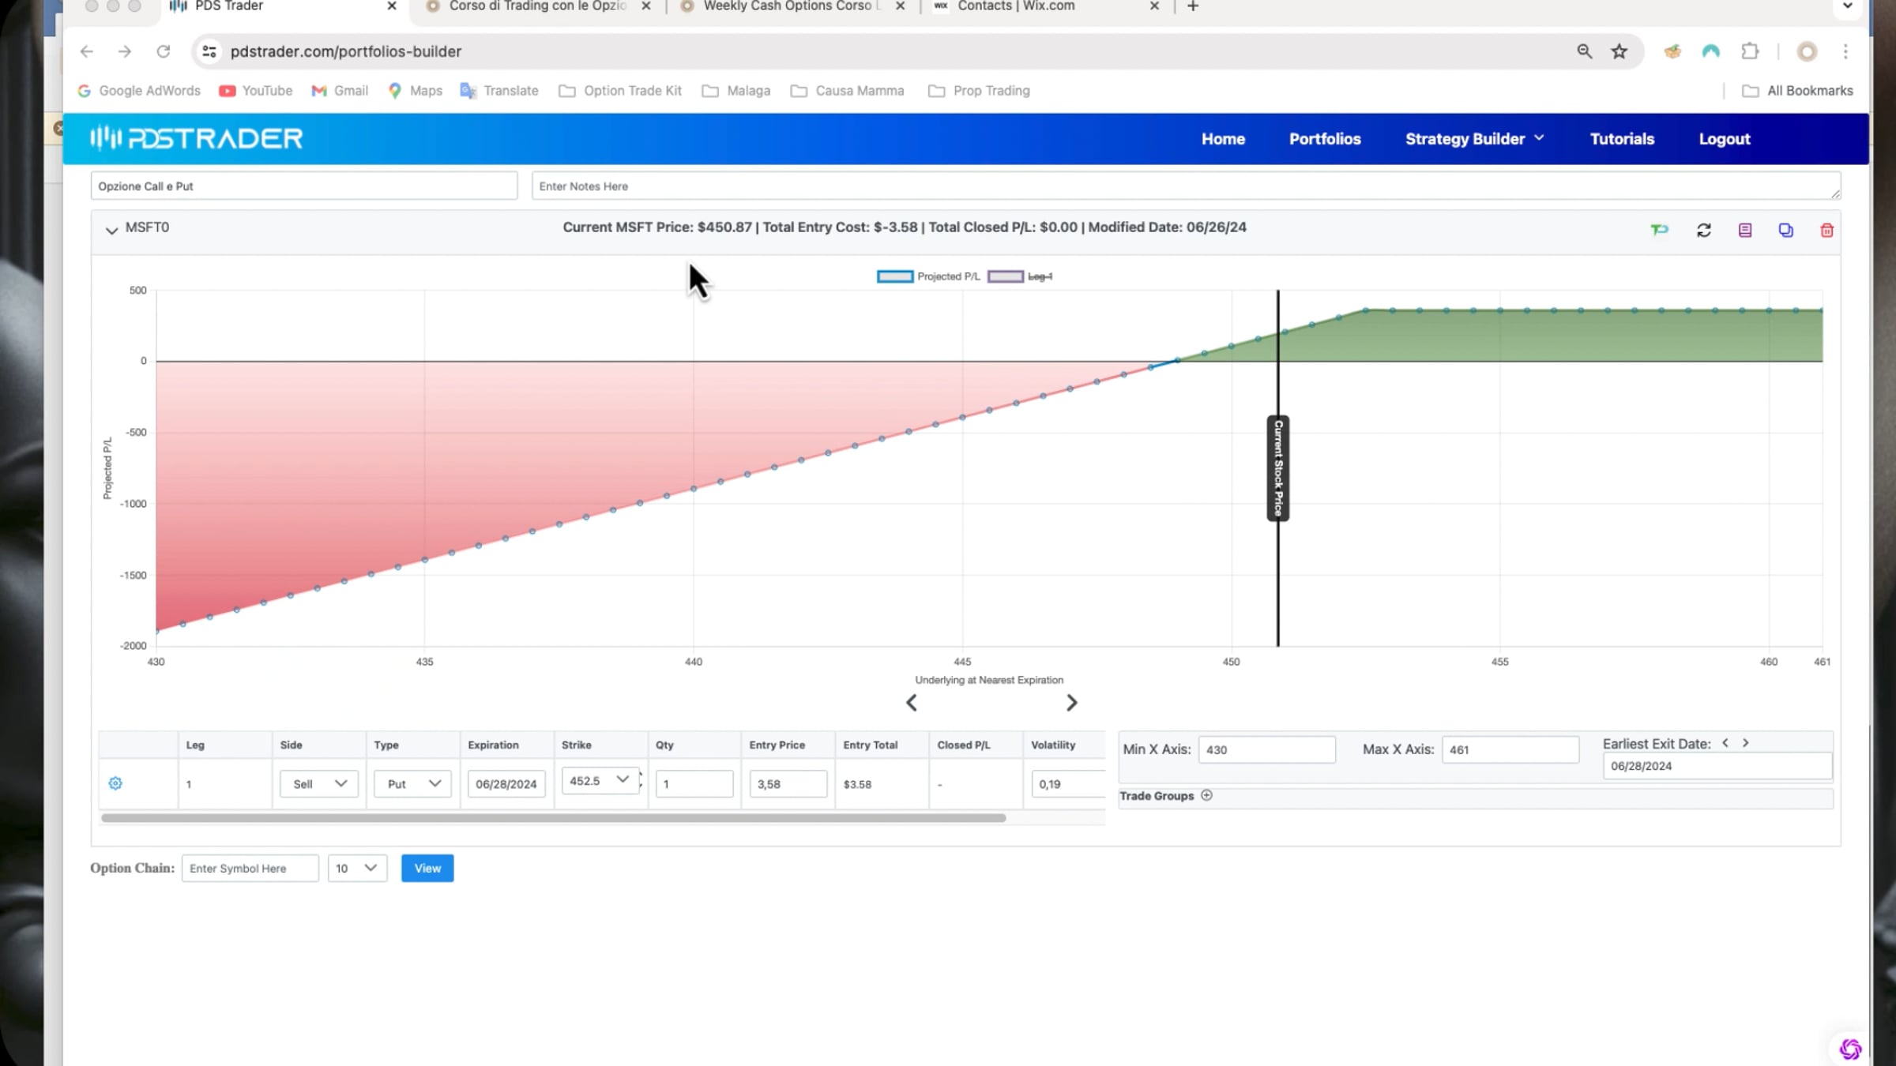Viewport: 1896px width, 1066px height.
Task: Open the Type dropdown showing Put
Action: coord(413,783)
